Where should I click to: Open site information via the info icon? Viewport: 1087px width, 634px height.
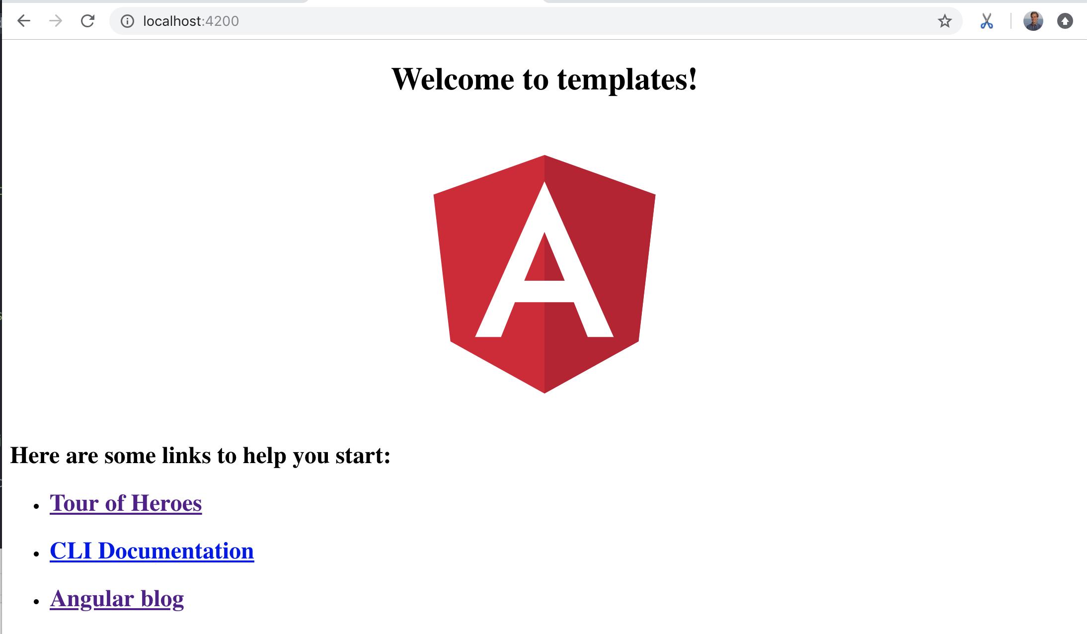(x=127, y=21)
